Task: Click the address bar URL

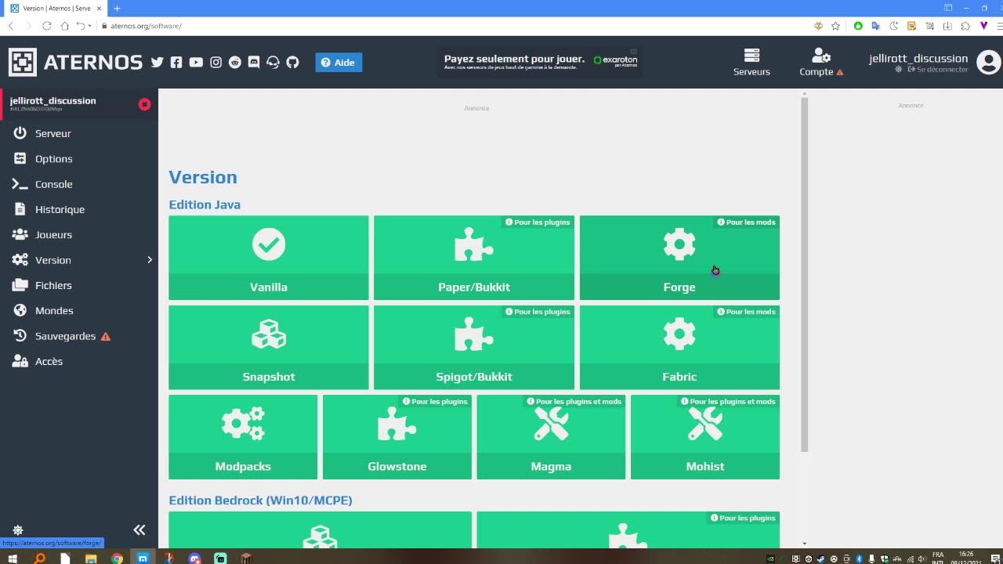Action: 147,26
